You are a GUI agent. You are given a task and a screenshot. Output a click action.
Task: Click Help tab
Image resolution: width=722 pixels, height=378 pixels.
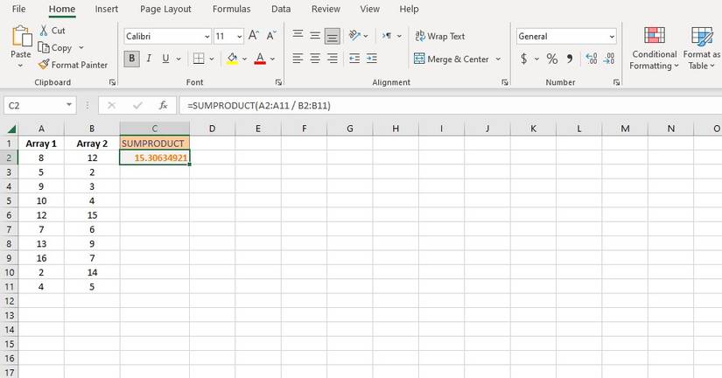click(x=409, y=9)
